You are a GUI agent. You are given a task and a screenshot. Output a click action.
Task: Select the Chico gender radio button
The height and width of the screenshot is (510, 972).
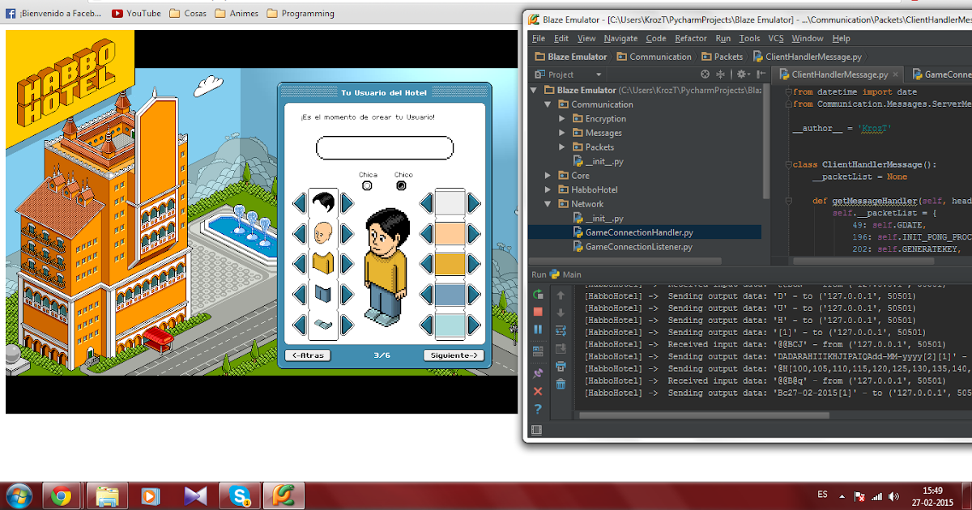coord(400,185)
